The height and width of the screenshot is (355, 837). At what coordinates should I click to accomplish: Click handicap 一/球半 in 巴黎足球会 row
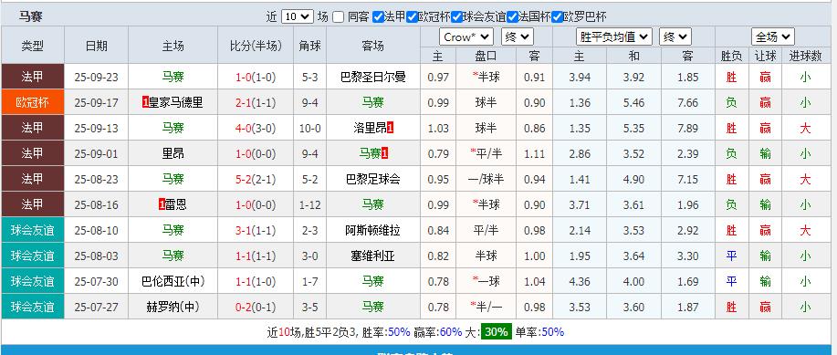coord(486,180)
